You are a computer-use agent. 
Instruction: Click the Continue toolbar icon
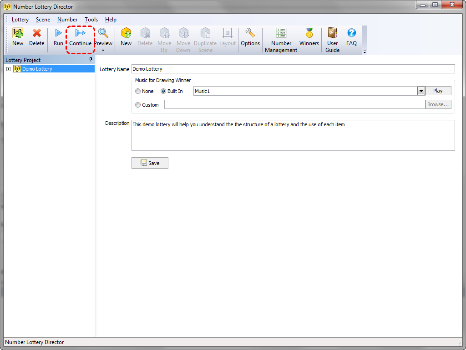(x=81, y=34)
